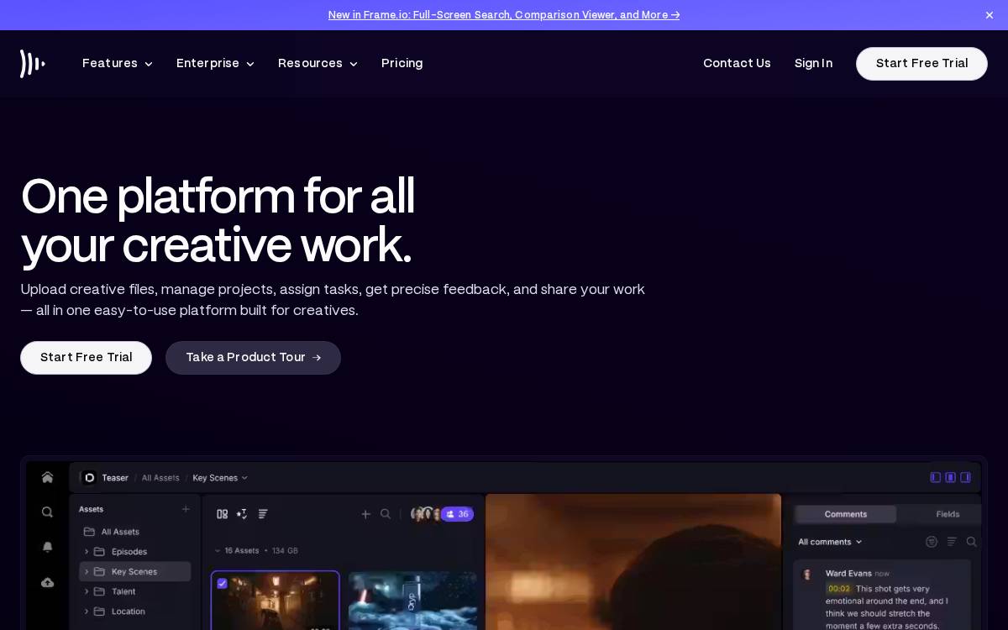Open notifications bell in app sidebar

click(x=47, y=547)
